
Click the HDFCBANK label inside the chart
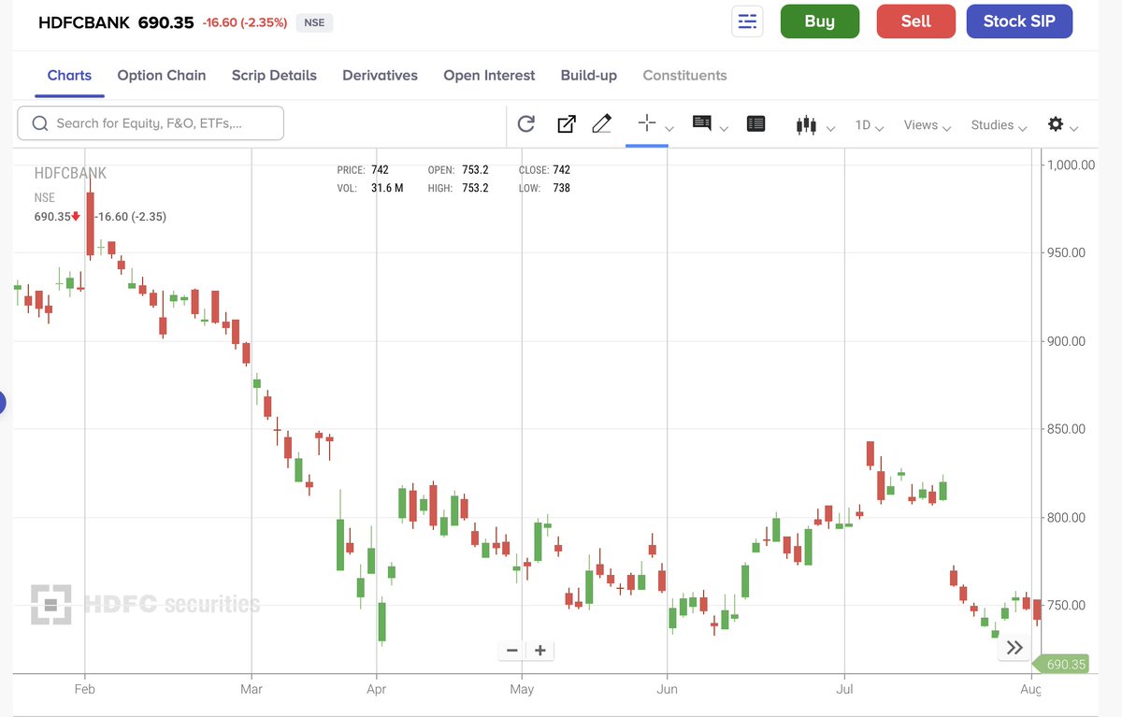point(70,173)
